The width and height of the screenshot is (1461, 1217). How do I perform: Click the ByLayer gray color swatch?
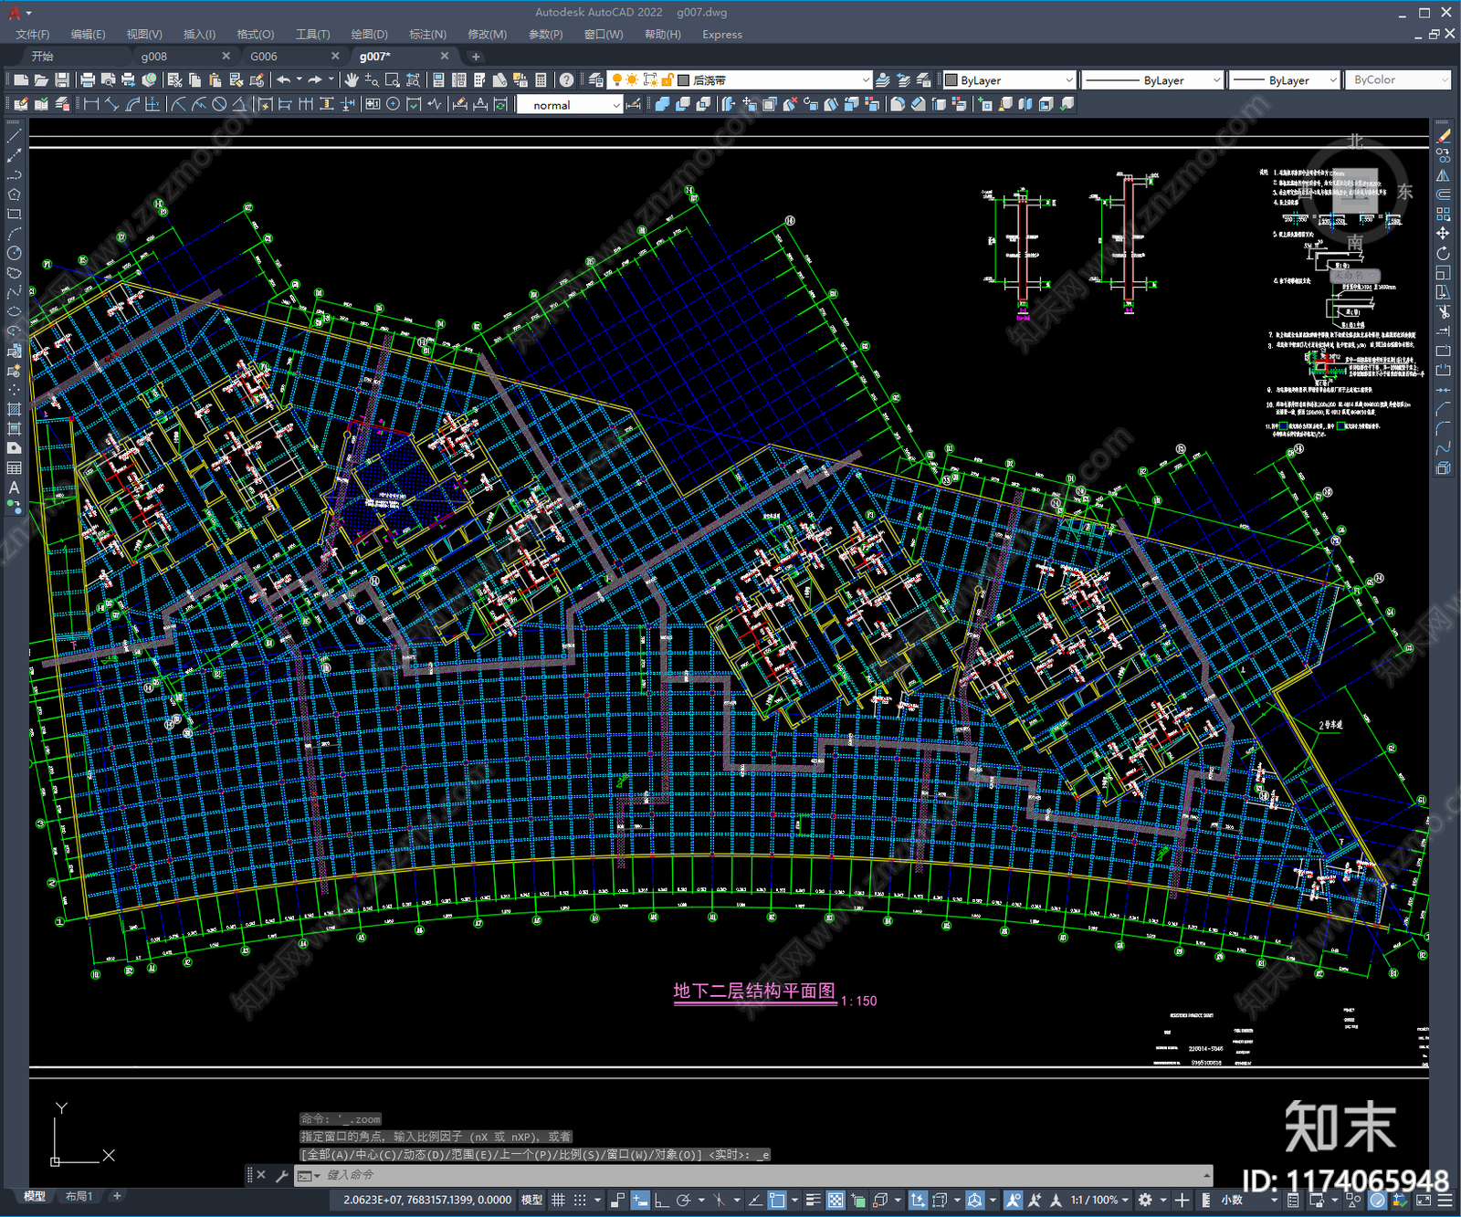point(951,80)
